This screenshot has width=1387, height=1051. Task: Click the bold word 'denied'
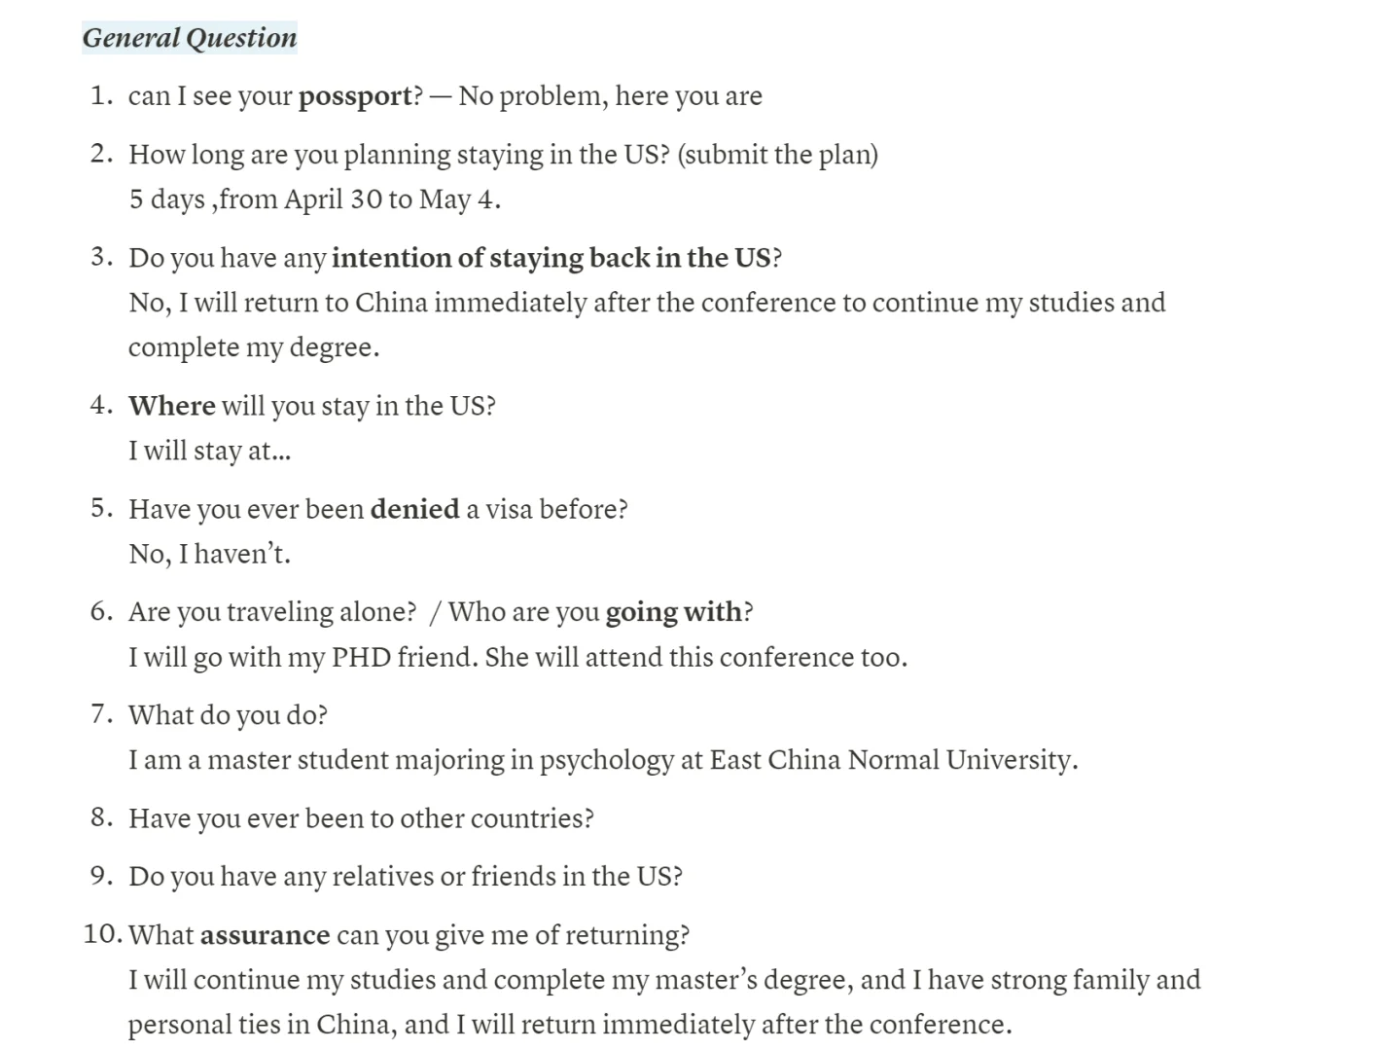414,509
